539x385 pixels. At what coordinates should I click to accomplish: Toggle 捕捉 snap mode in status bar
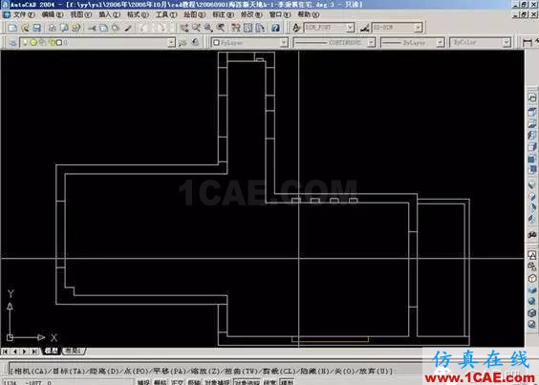point(143,382)
